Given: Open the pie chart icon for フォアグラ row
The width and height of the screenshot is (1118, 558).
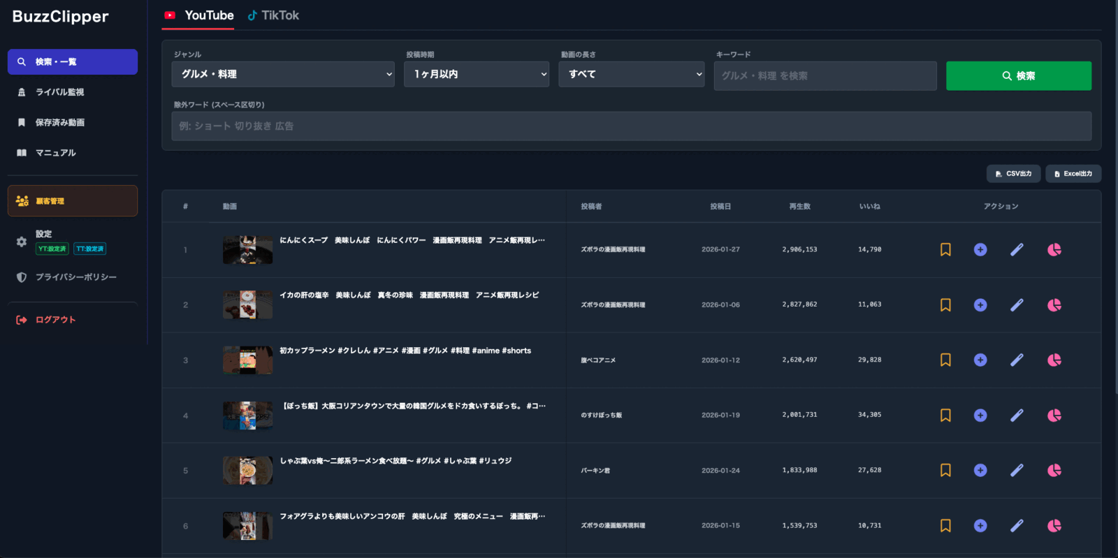Looking at the screenshot, I should coord(1054,525).
